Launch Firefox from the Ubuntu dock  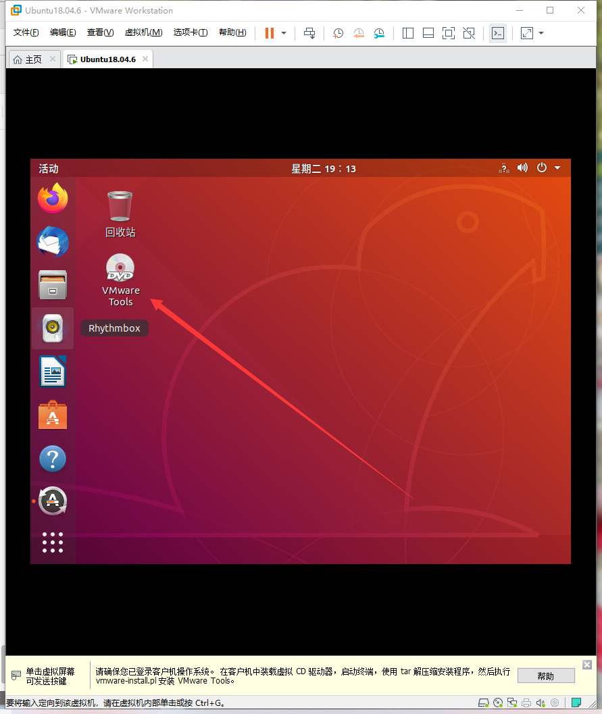pos(52,199)
